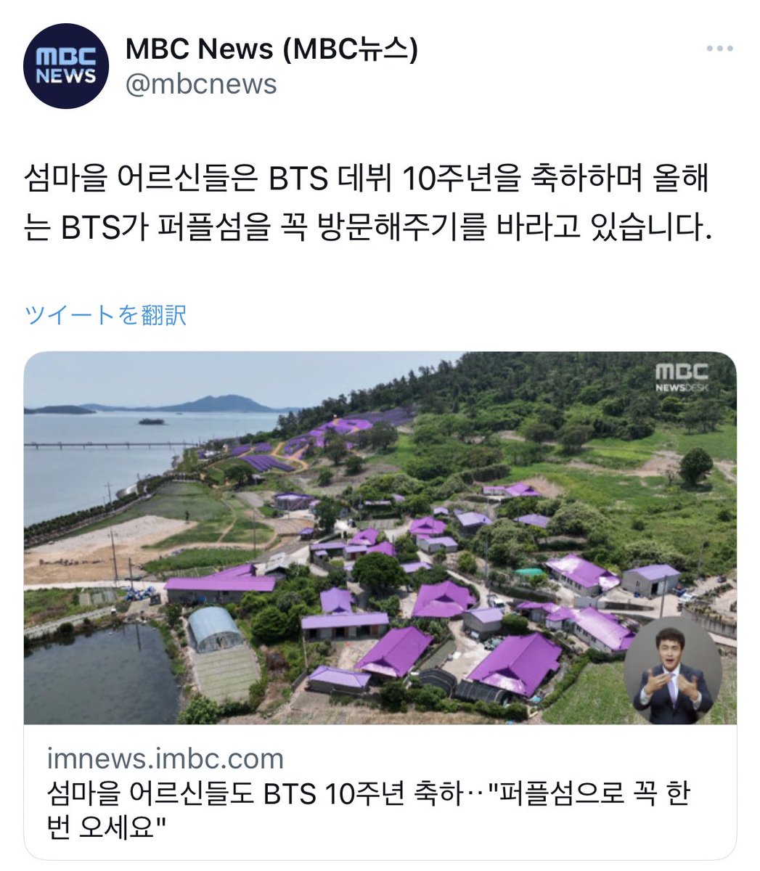This screenshot has width=760, height=871.
Task: Open the @mbcnews handle link
Action: click(201, 84)
